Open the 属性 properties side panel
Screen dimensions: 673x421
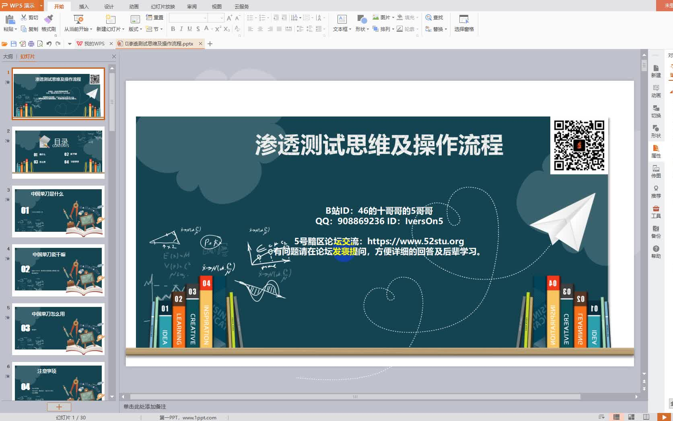(x=656, y=151)
